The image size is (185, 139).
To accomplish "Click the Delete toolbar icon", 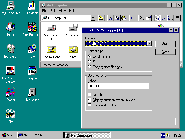I will (x=142, y=18).
